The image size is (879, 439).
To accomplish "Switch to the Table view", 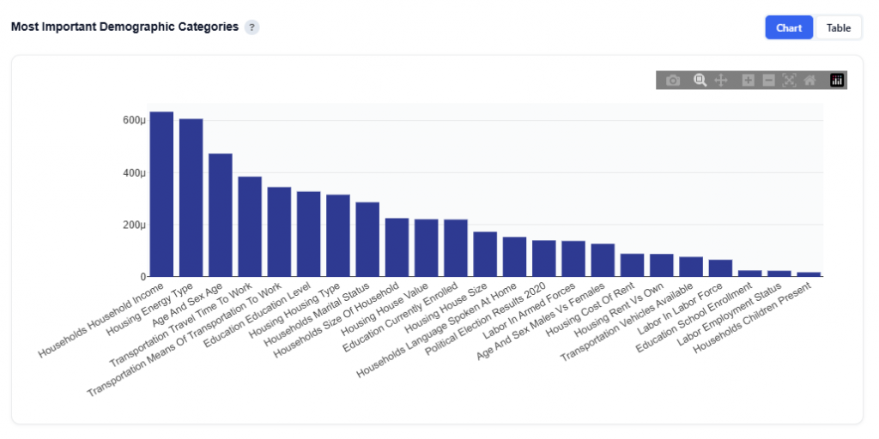I will pos(839,27).
